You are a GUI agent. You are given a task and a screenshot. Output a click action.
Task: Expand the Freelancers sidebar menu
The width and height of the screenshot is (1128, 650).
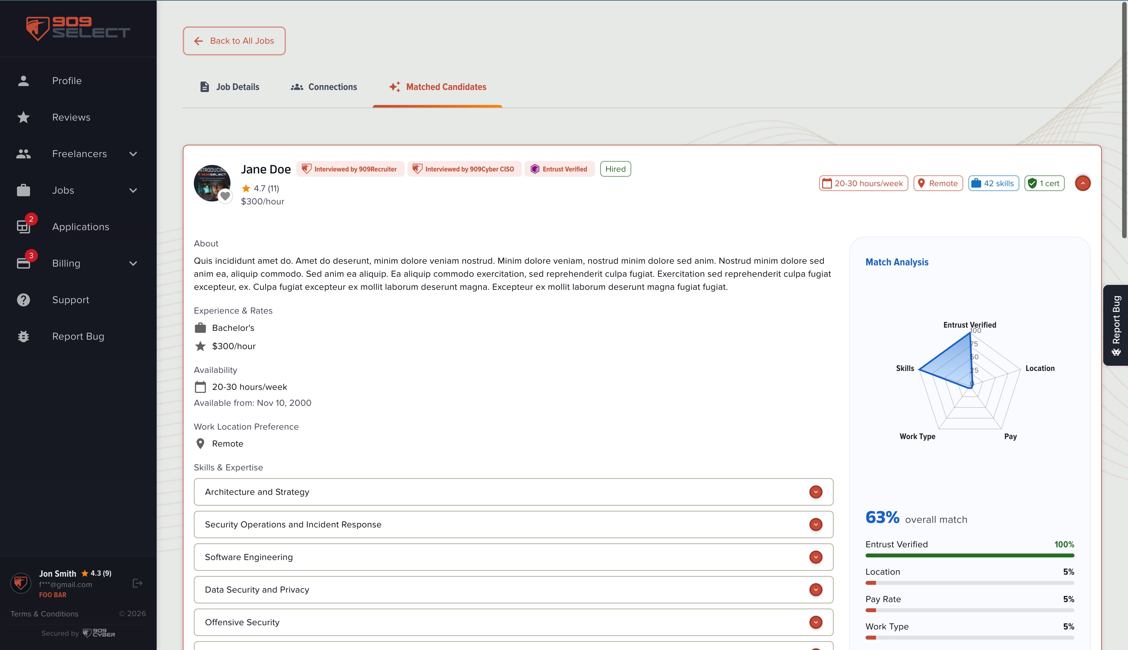point(133,154)
